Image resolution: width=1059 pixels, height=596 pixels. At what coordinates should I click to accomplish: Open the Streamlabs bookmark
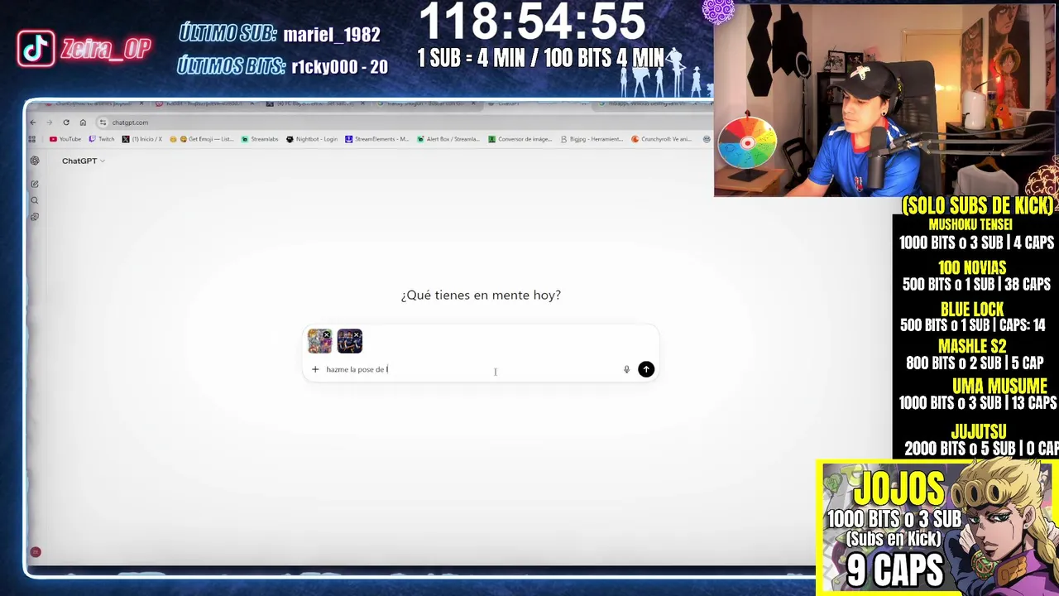tap(260, 139)
